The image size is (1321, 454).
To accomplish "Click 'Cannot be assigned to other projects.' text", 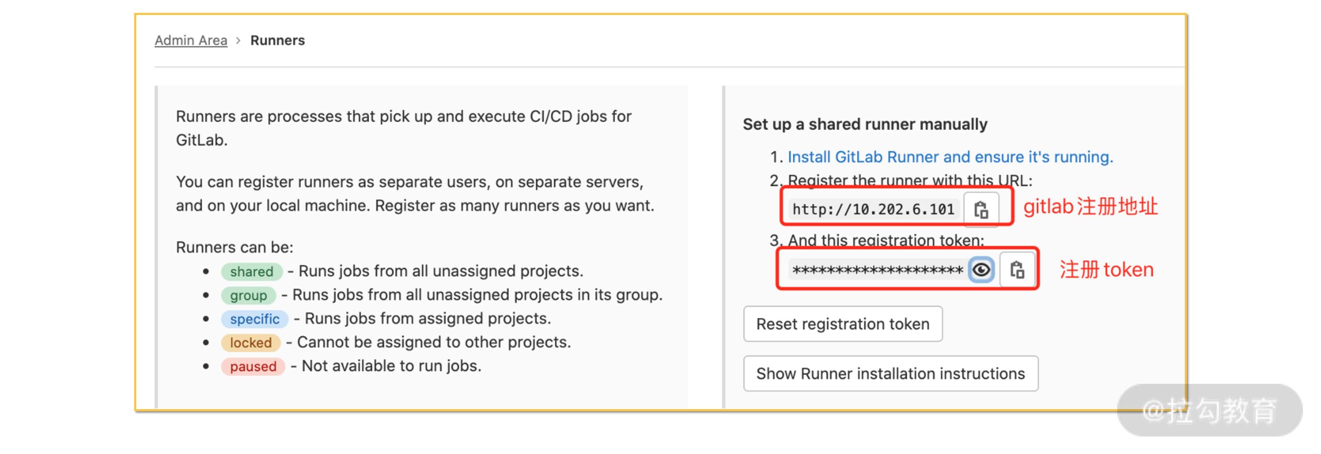I will (x=433, y=342).
